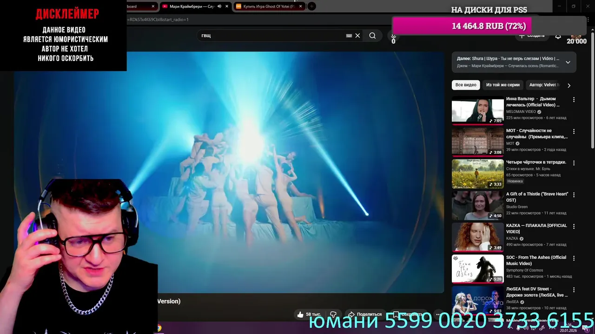The height and width of the screenshot is (334, 595).
Task: Open options menu for ЛюSEA video
Action: point(574,289)
